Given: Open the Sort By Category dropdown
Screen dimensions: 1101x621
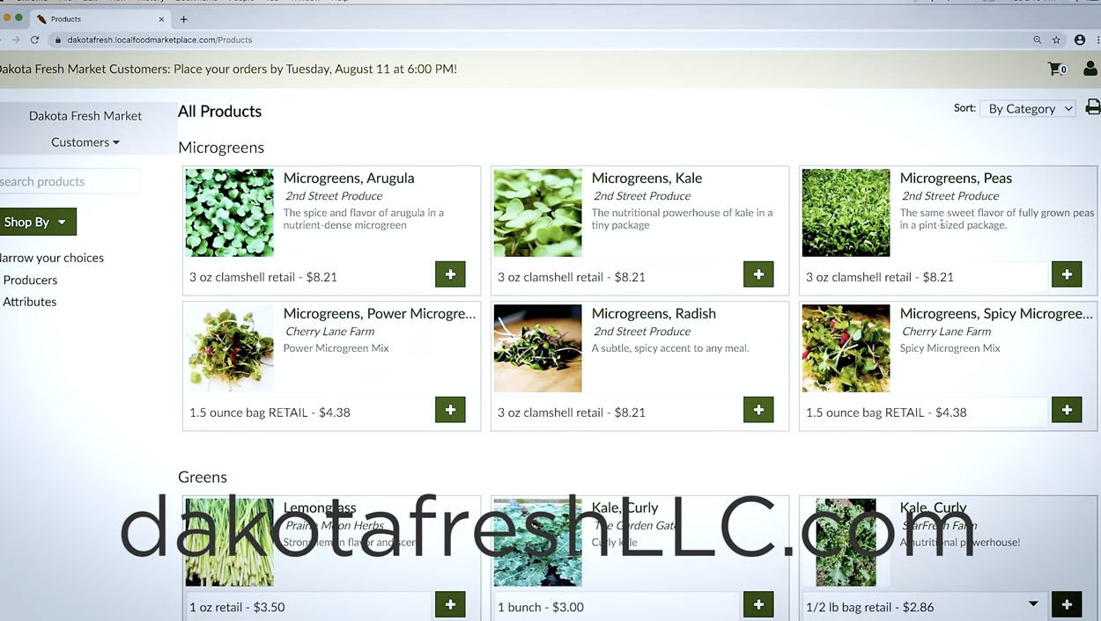Looking at the screenshot, I should click(1029, 108).
